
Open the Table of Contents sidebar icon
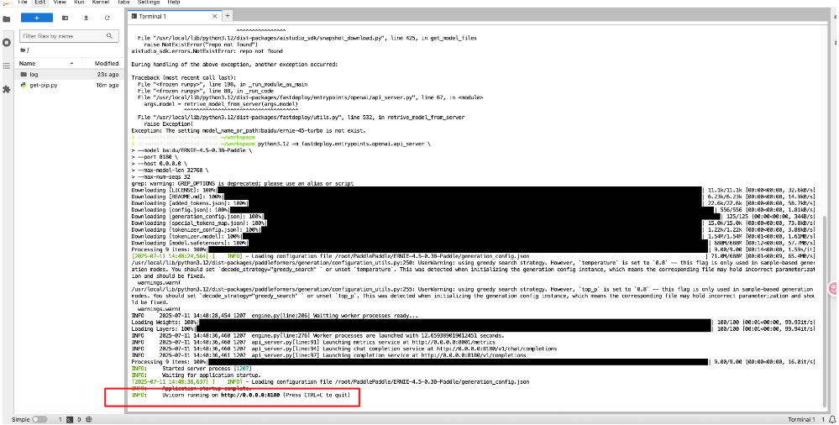[x=7, y=66]
